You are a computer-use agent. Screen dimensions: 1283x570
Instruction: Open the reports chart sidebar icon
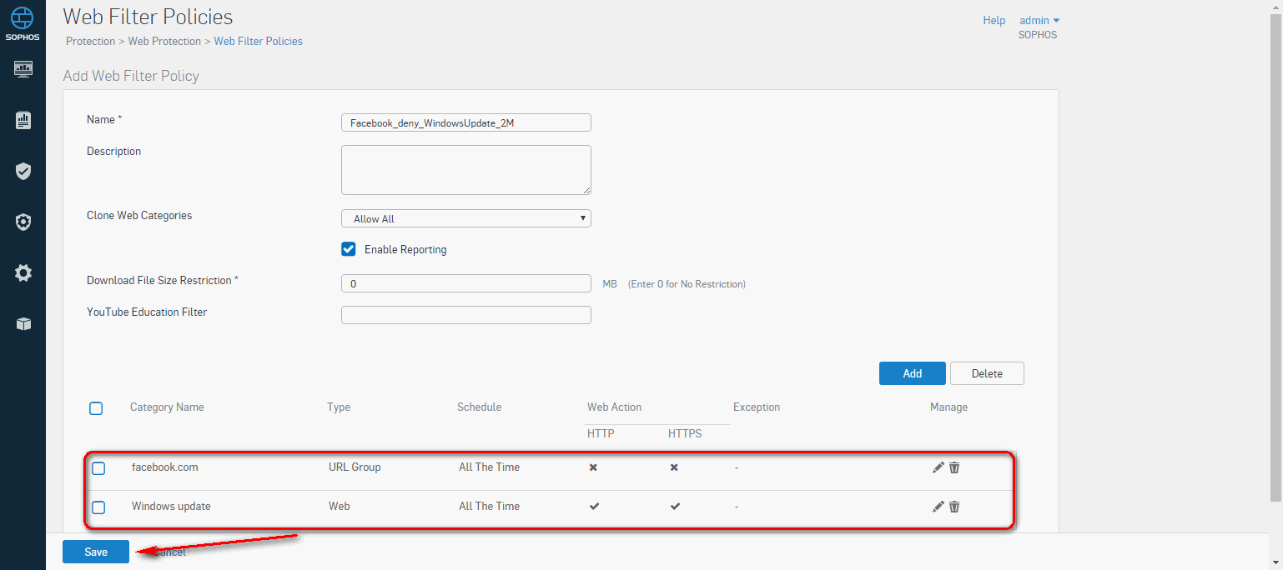pos(23,121)
